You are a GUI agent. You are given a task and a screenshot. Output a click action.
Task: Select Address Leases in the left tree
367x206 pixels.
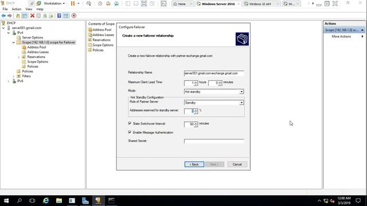click(38, 52)
